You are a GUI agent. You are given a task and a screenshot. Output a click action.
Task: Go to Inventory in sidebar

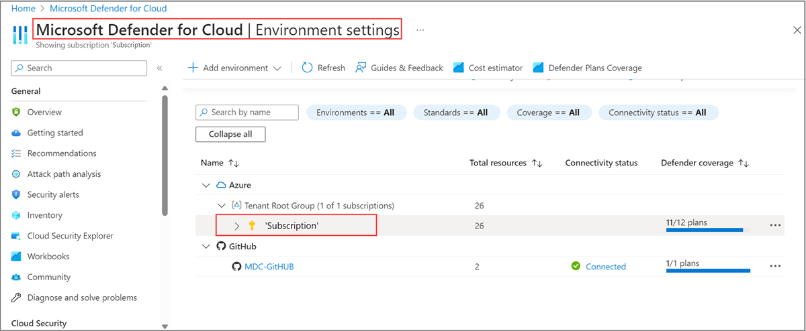pyautogui.click(x=44, y=215)
